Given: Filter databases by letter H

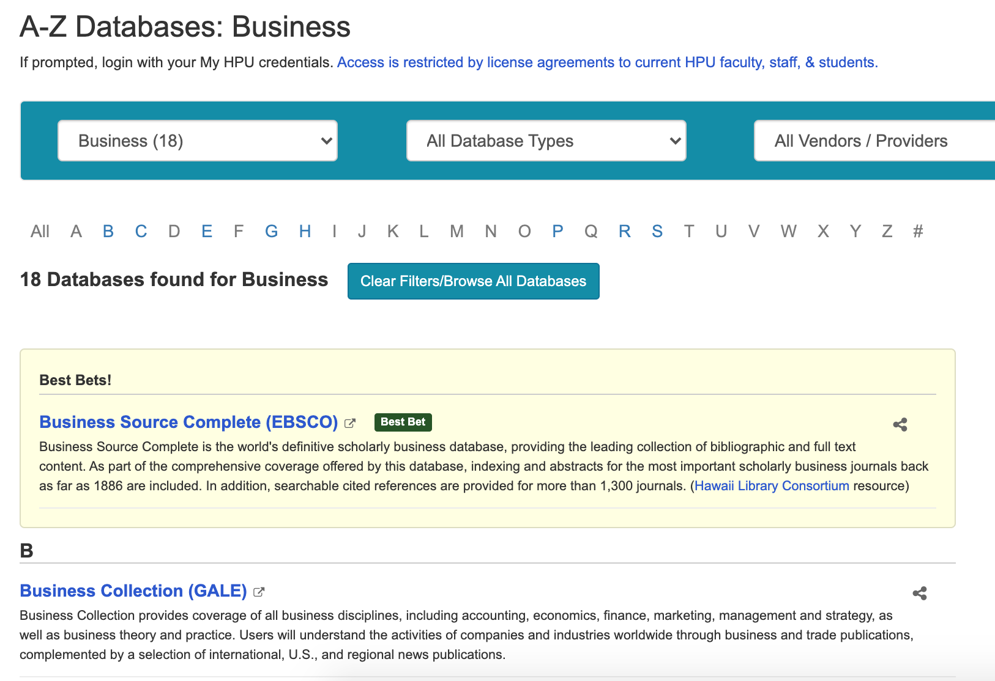Looking at the screenshot, I should (x=305, y=231).
